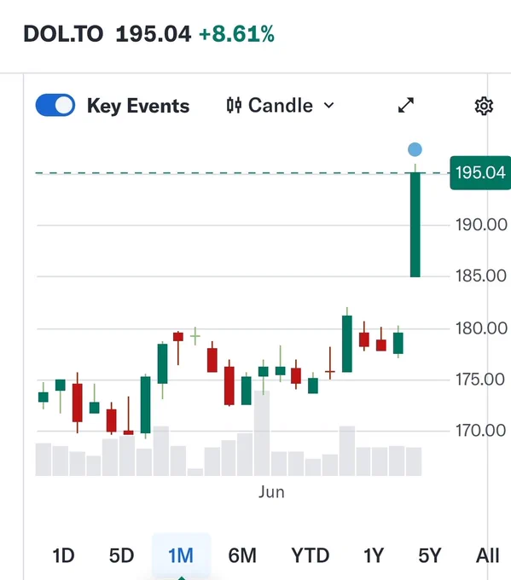This screenshot has height=580, width=511.
Task: Select the 1D time range
Action: click(63, 555)
